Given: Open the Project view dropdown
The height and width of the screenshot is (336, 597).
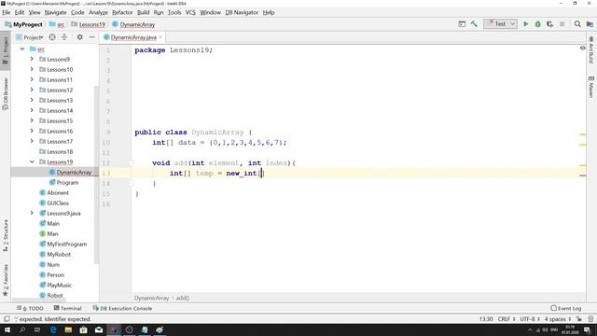Looking at the screenshot, I should [x=30, y=37].
